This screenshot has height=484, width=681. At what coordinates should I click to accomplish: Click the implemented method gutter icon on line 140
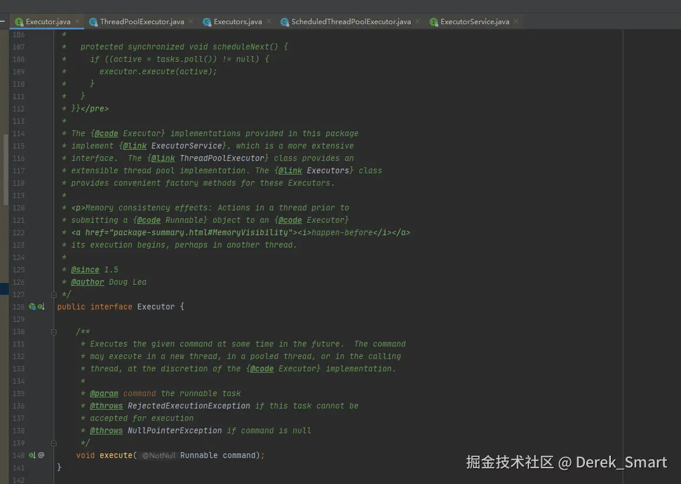point(32,455)
